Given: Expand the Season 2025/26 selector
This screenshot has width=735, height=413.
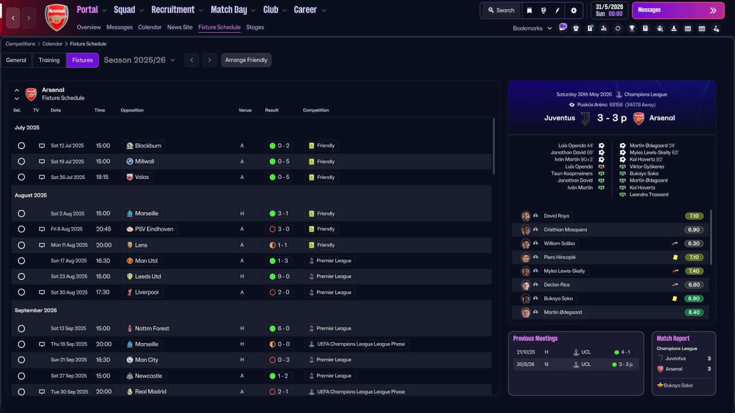Looking at the screenshot, I should tap(140, 60).
